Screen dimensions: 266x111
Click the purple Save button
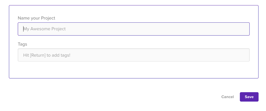(x=249, y=97)
